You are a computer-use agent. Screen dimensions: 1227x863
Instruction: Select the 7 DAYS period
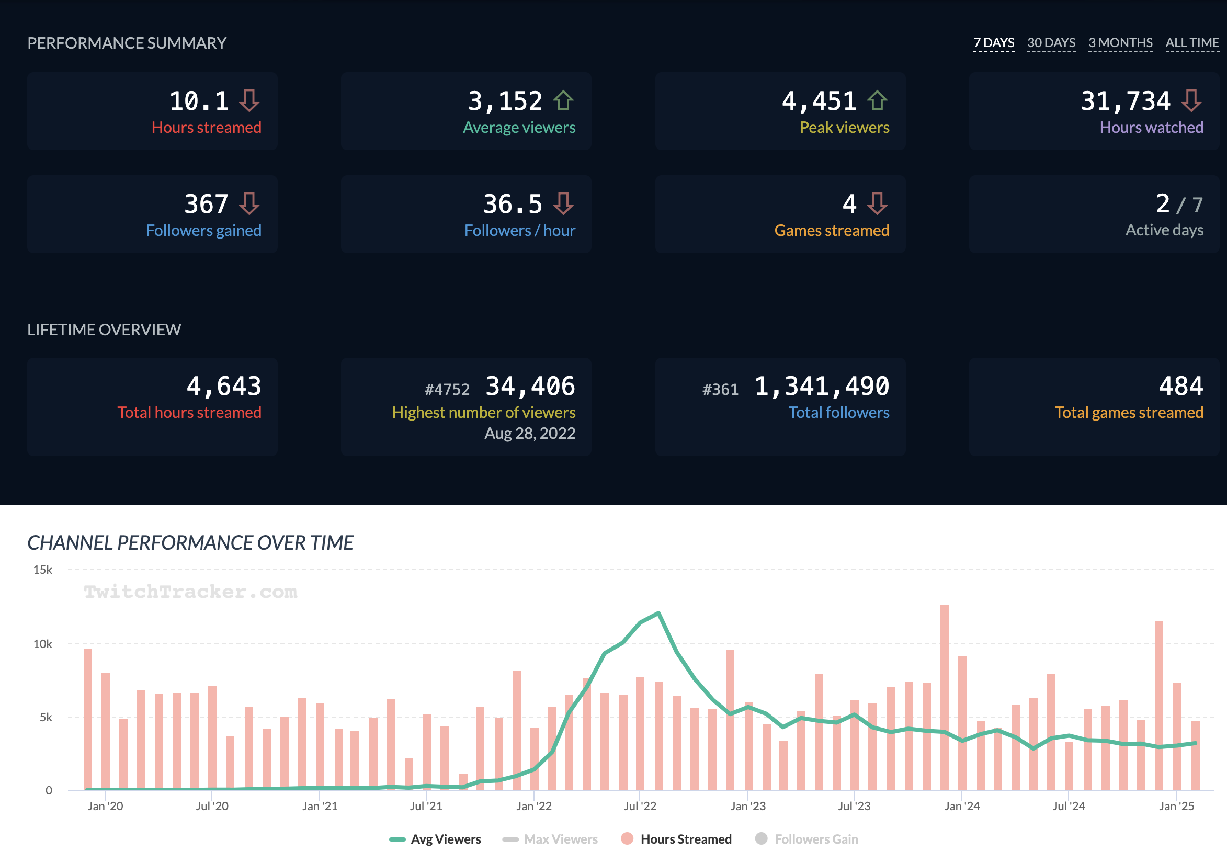[x=993, y=43]
